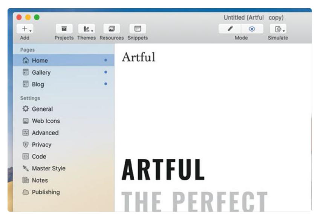318x219 pixels.
Task: Open the Projects window from toolbar
Action: click(64, 29)
